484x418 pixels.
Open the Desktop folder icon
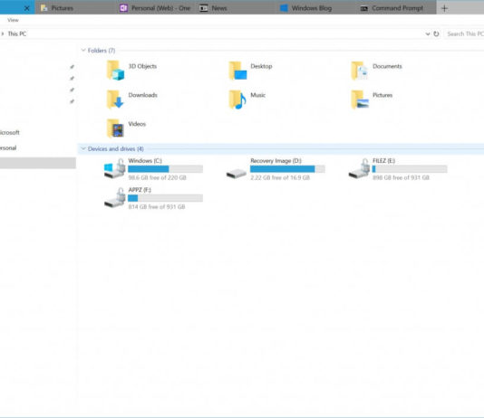point(237,71)
